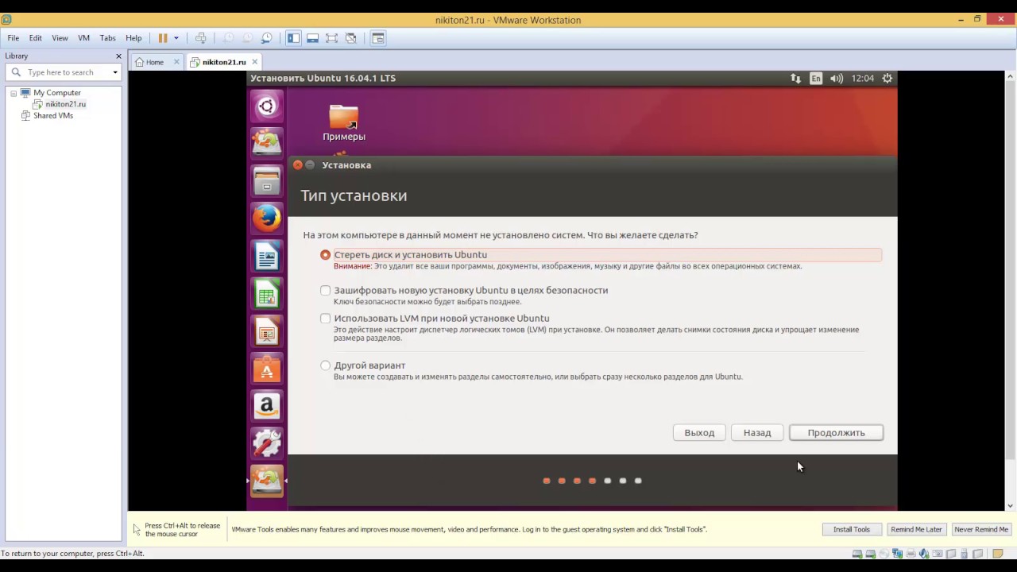Enable Использовать LVM при новой установке checkbox

325,319
